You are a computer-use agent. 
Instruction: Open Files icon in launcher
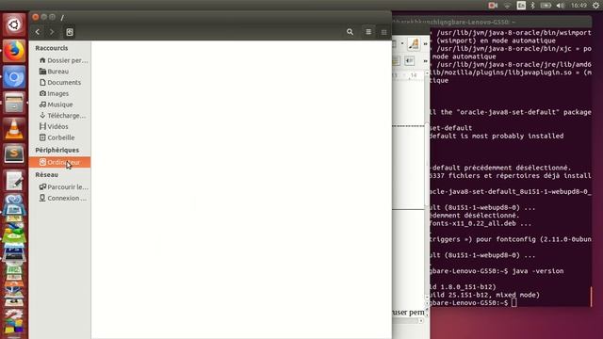coord(14,103)
